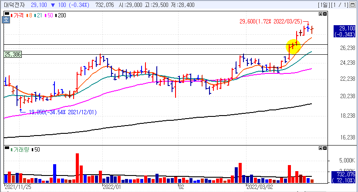This screenshot has height=192, width=358.
Task: Click the 02 month axis label
Action: click(x=181, y=187)
